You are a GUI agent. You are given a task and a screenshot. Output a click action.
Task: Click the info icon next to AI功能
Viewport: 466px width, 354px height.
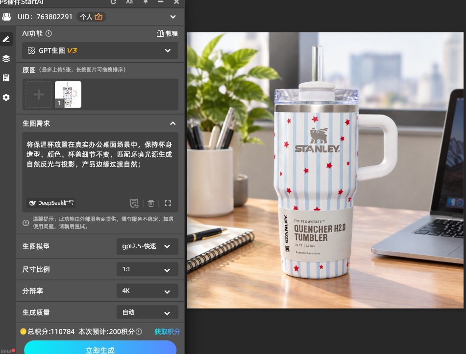coord(49,34)
